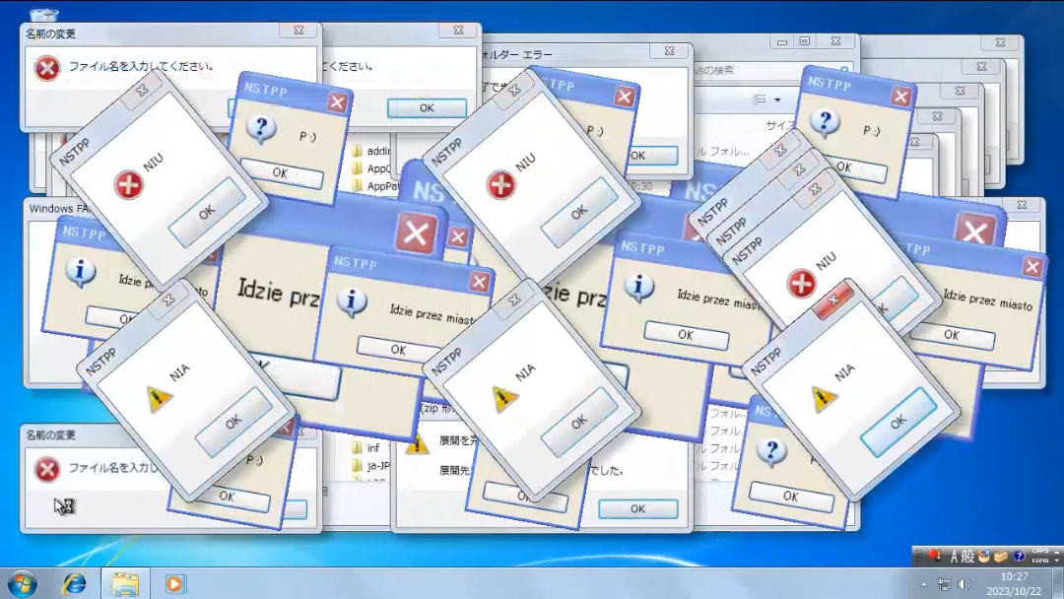Open Windows Explorer from the taskbar

point(125,583)
